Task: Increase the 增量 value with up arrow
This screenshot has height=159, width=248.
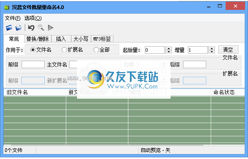Action: coord(212,48)
